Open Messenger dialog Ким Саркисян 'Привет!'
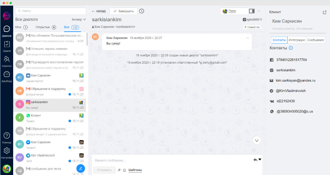This screenshot has height=175, width=330. click(x=50, y=145)
